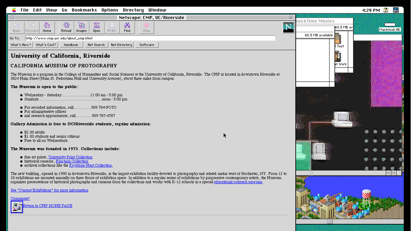Open the Edit menu
The width and height of the screenshot is (411, 231).
(37, 10)
